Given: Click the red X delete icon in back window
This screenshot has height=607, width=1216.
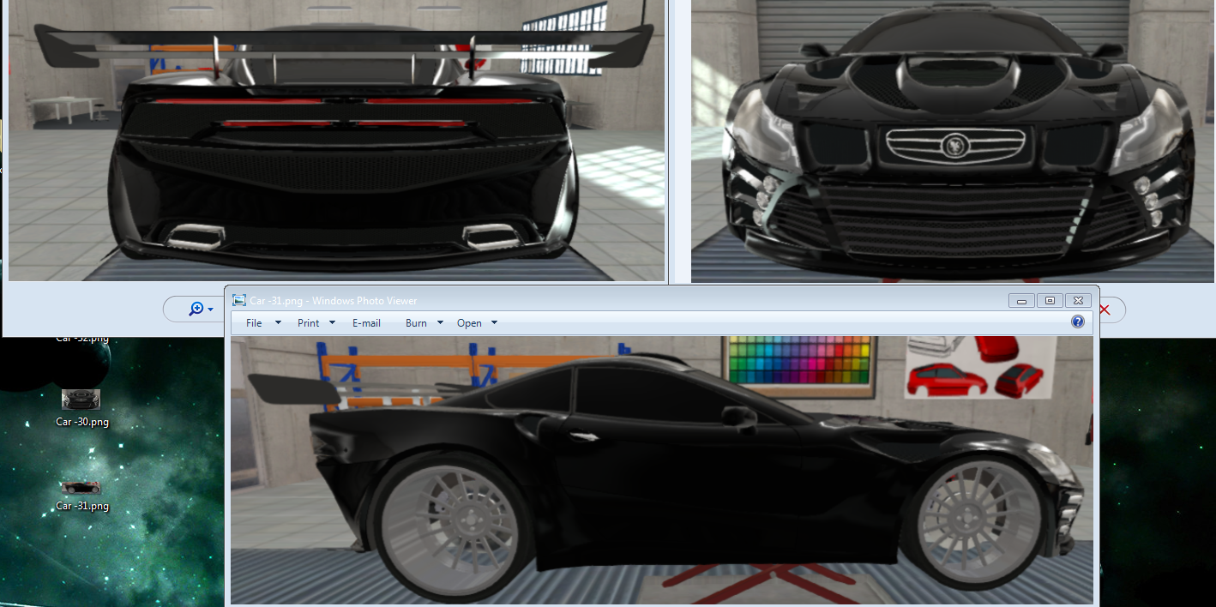Looking at the screenshot, I should [1105, 310].
